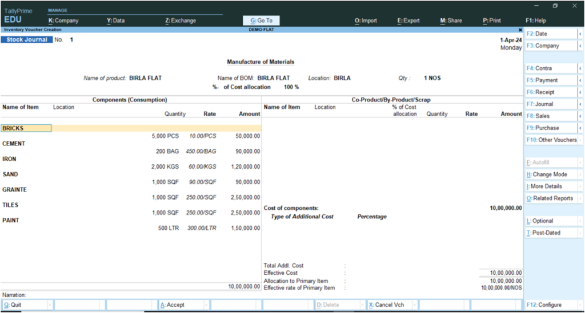The image size is (585, 313).
Task: Select the BRICKS item name field
Action: tap(26, 128)
